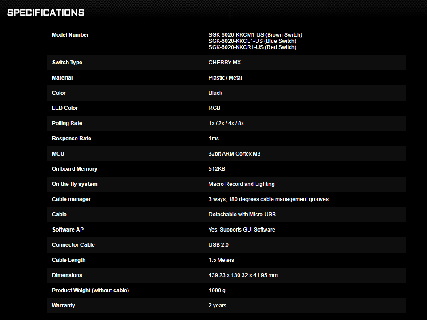
Task: Select the Plastic / Metal material value
Action: pos(225,78)
